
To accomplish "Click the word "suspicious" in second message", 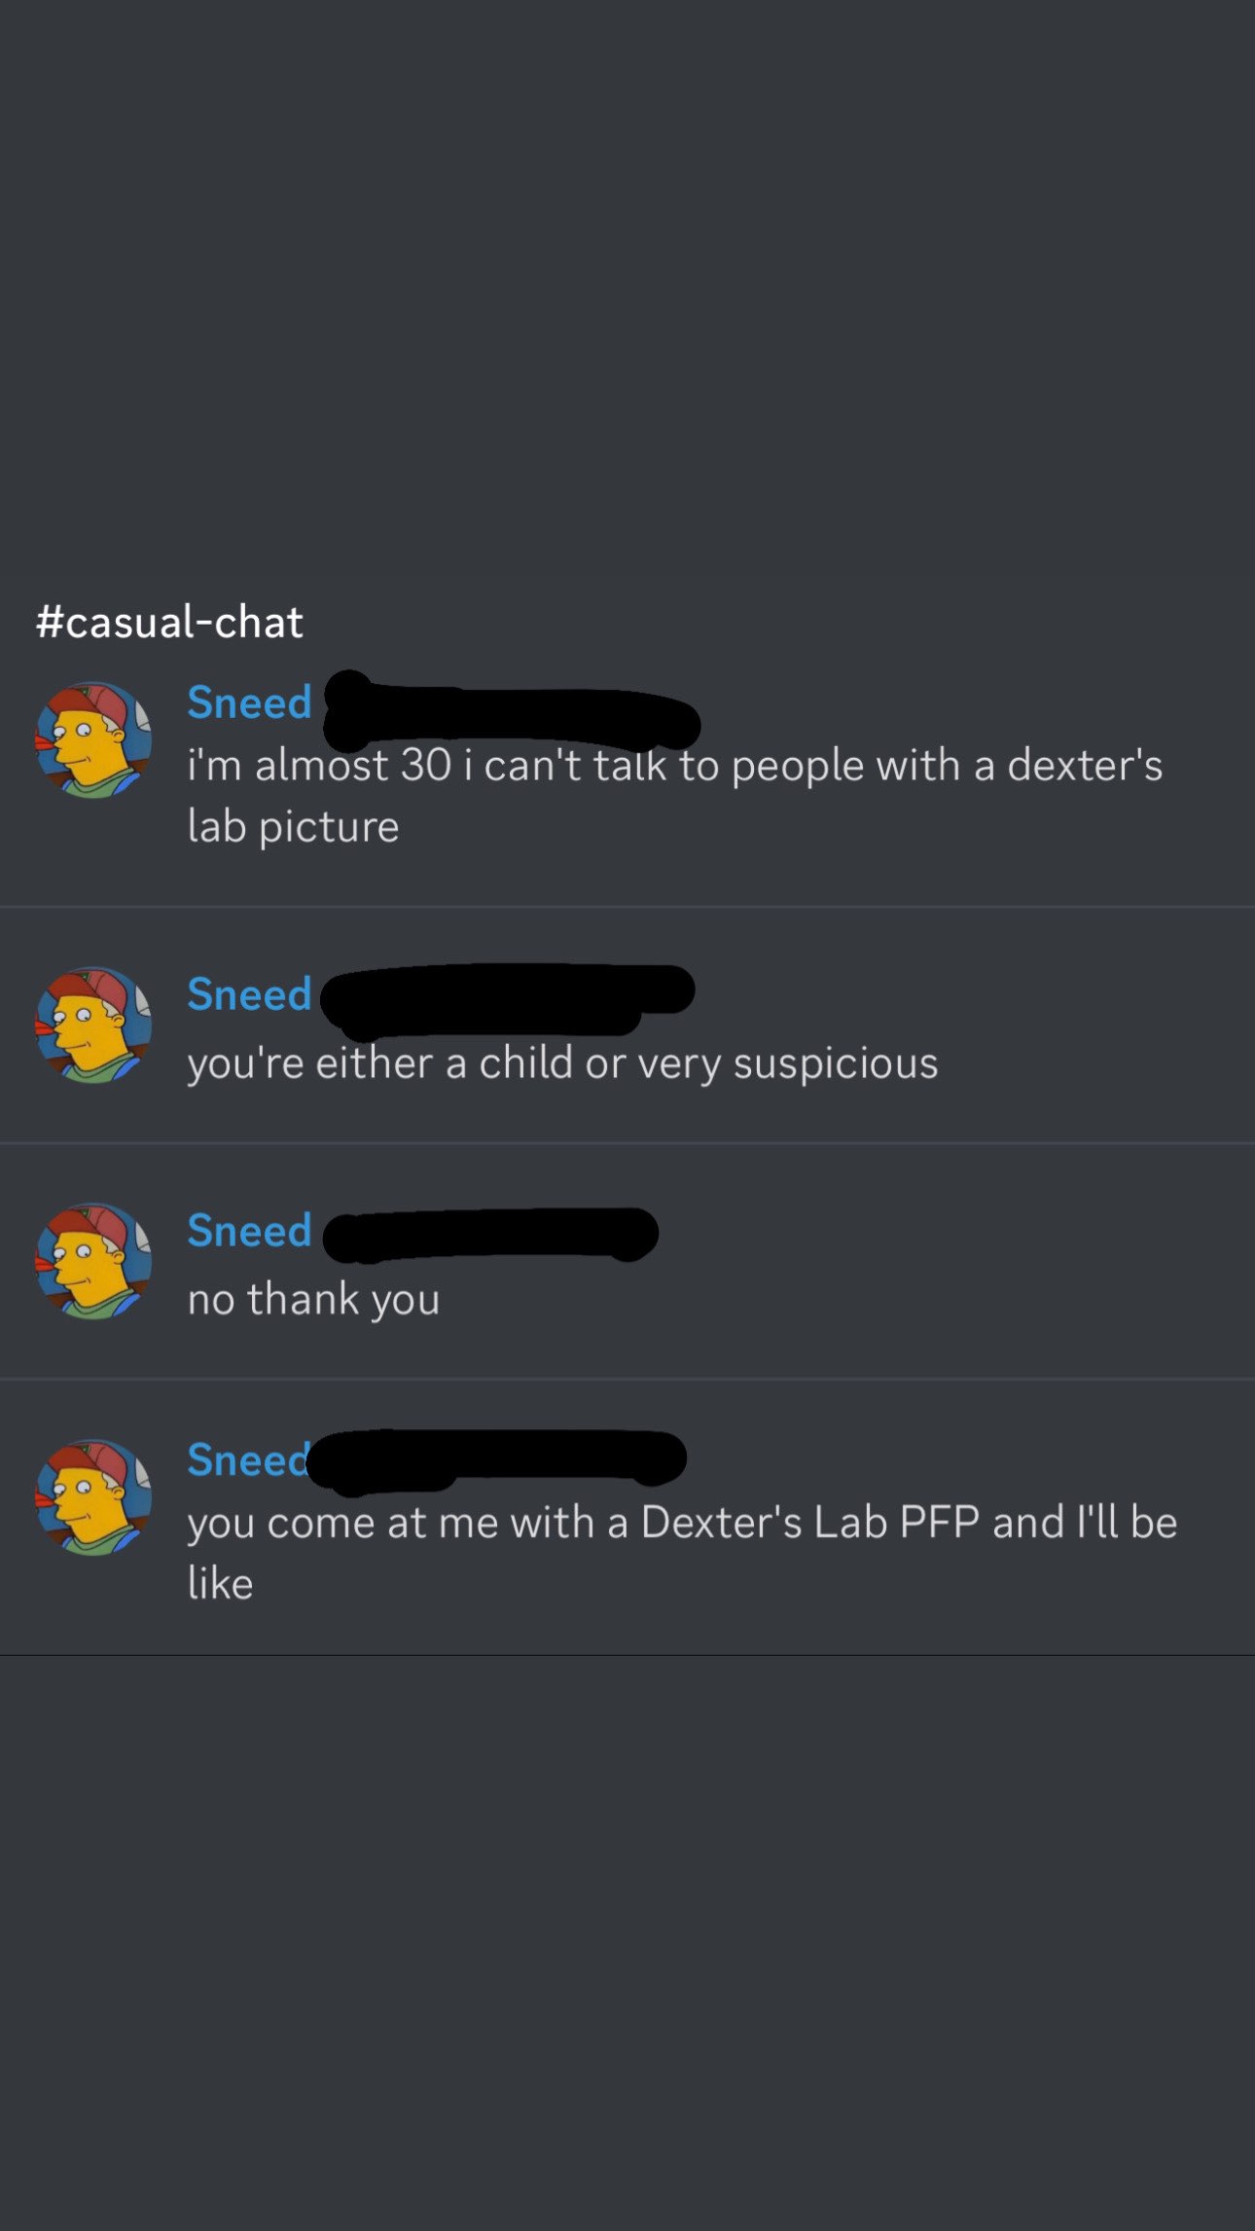I will [x=836, y=1062].
